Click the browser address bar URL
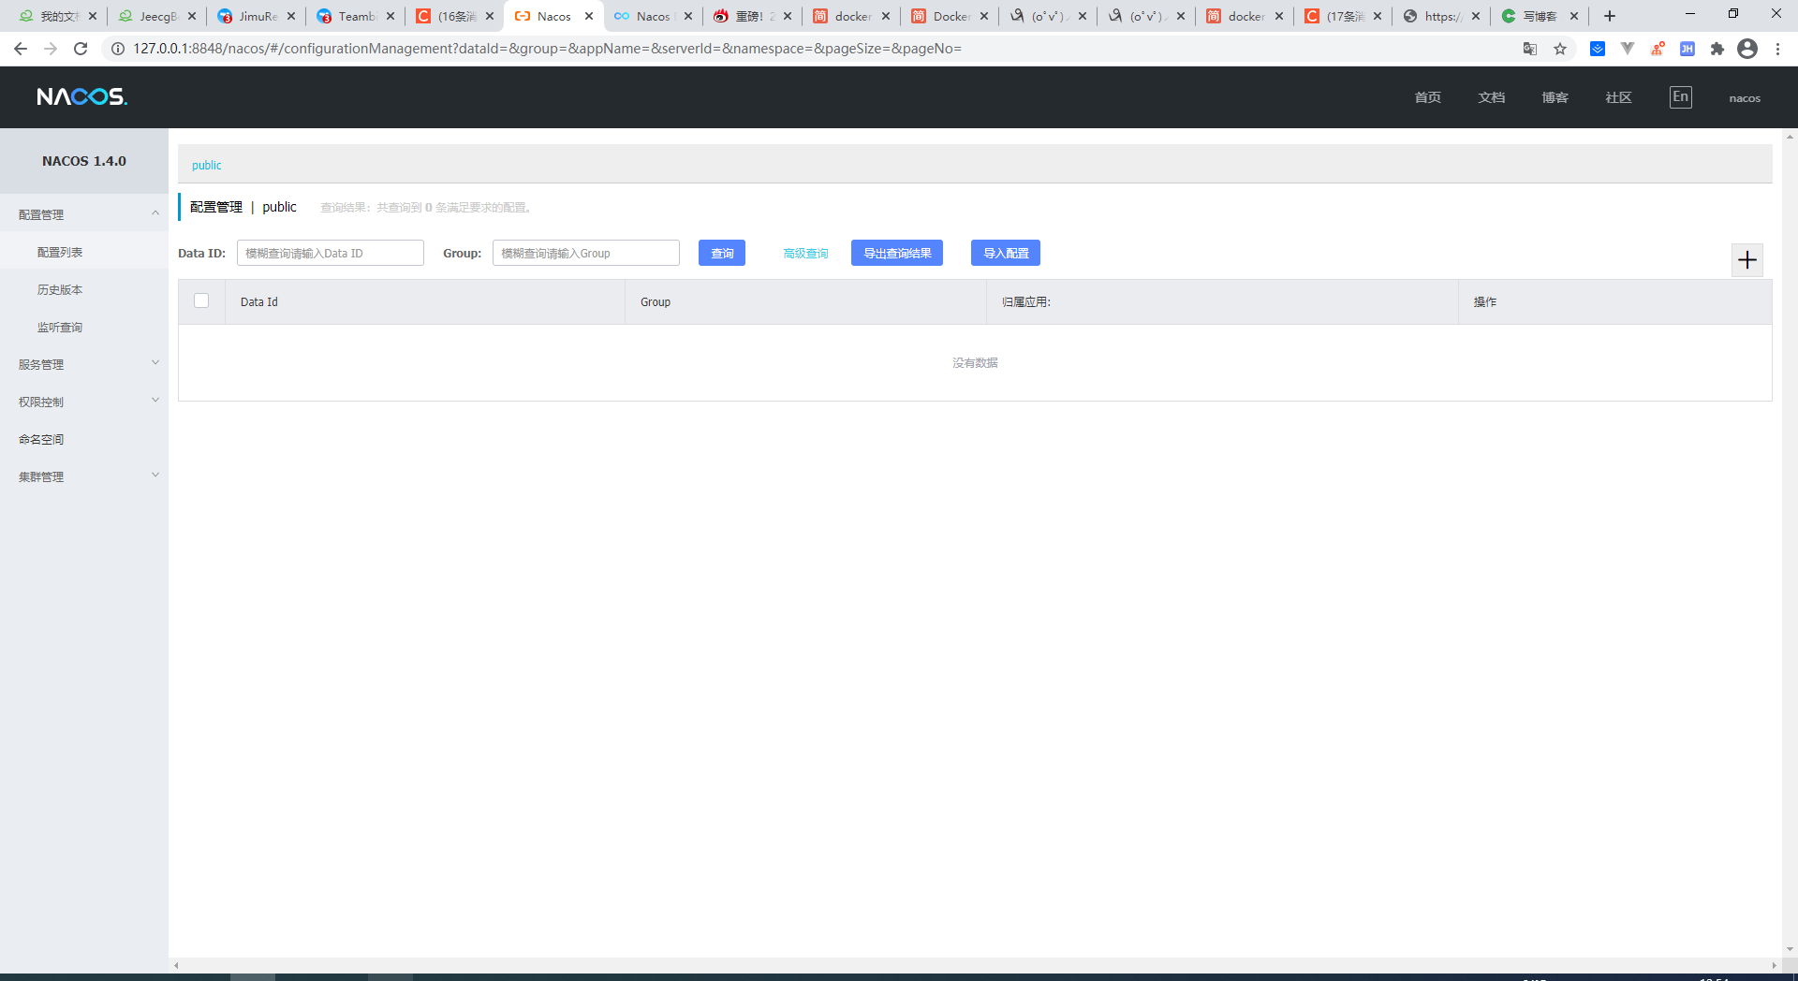Image resolution: width=1798 pixels, height=981 pixels. pyautogui.click(x=548, y=49)
